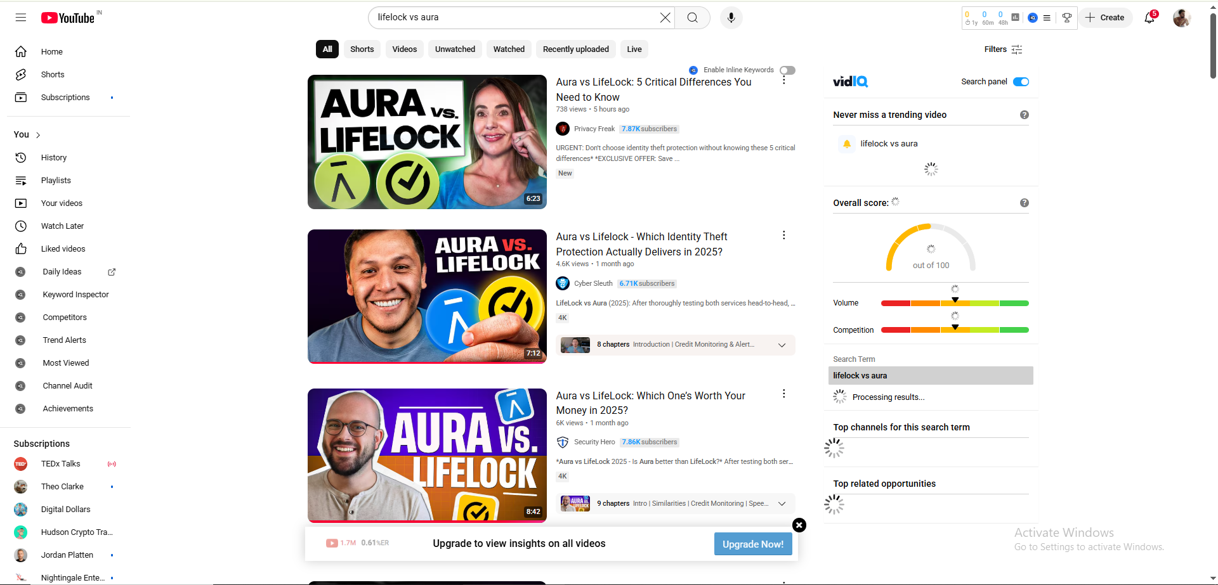
Task: Turn off the vidIQ Search panel switch
Action: [1021, 82]
